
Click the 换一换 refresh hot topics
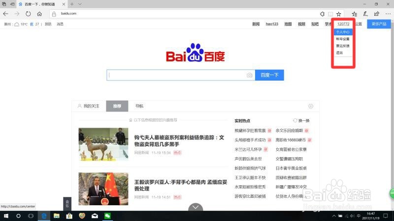(x=301, y=121)
